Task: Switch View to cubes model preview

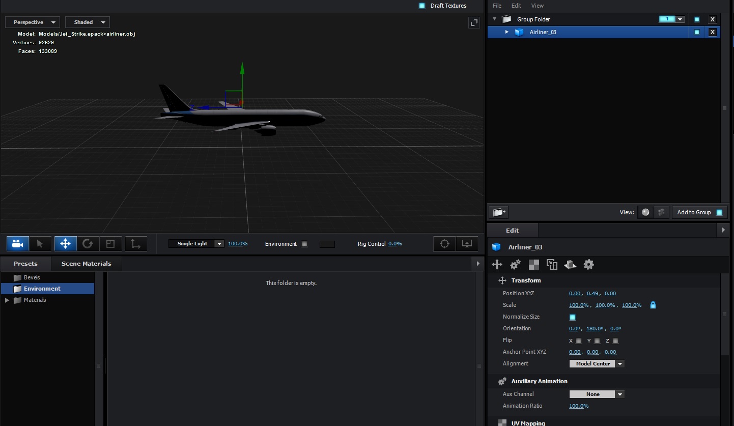Action: click(x=661, y=212)
